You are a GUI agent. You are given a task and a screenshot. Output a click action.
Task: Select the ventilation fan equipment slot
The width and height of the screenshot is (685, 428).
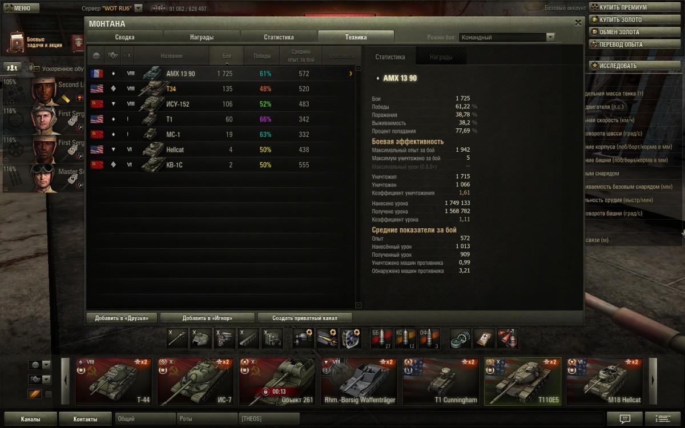pyautogui.click(x=350, y=338)
